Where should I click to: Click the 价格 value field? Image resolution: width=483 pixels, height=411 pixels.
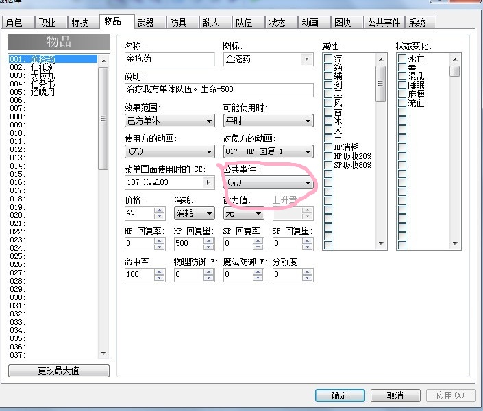pyautogui.click(x=140, y=213)
